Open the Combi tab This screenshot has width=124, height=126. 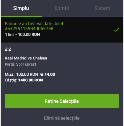coord(62,8)
